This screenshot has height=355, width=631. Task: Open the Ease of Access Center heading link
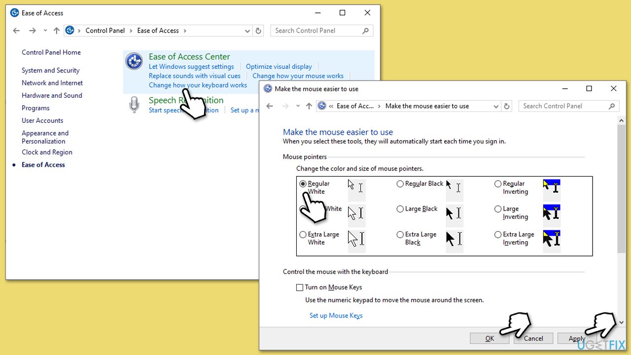coord(189,57)
